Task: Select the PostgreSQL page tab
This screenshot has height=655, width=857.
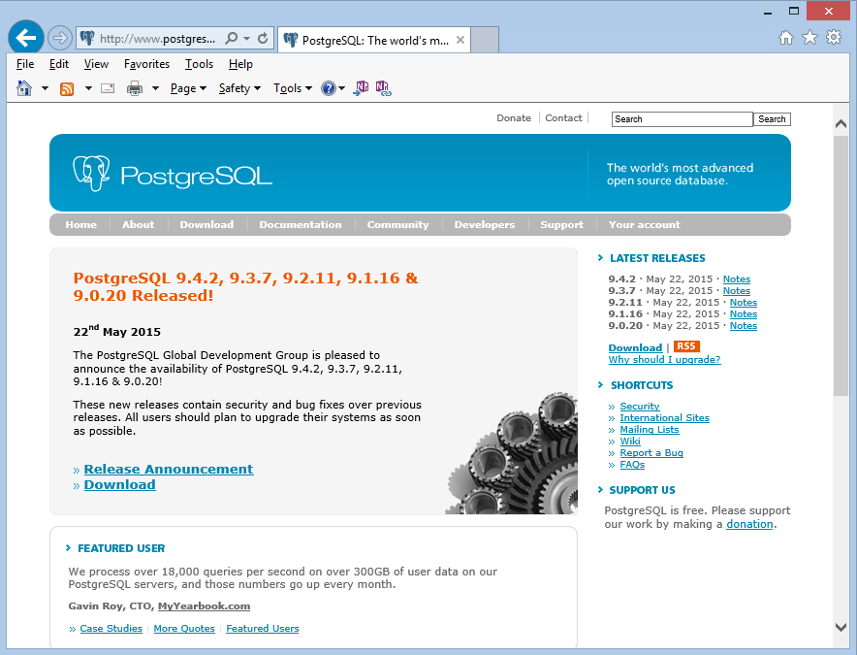Action: point(374,40)
